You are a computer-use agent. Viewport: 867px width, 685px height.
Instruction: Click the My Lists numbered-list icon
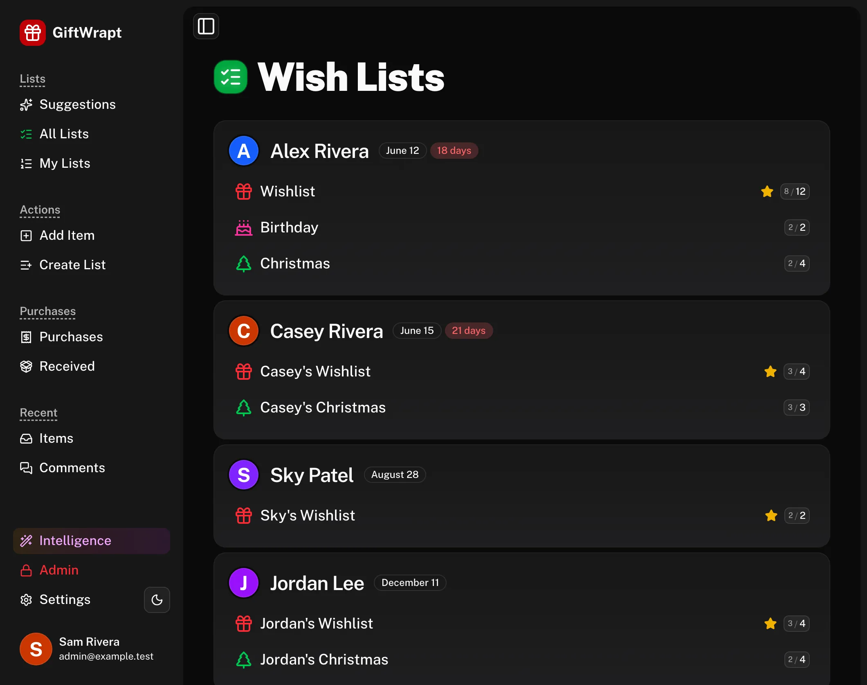(26, 164)
